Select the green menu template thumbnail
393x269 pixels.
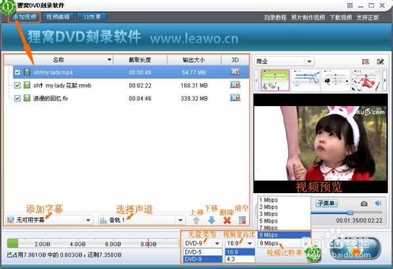tap(275, 80)
